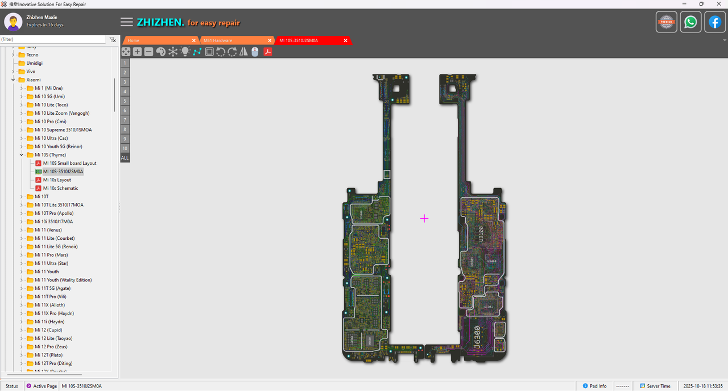The width and height of the screenshot is (728, 391).
Task: Click the zoom out minus tool
Action: 148,52
